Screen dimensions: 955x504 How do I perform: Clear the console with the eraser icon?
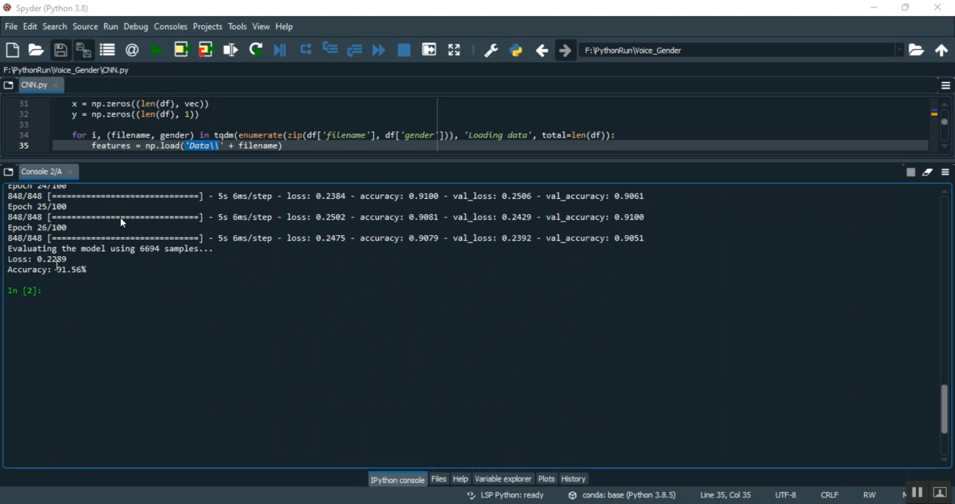click(928, 172)
